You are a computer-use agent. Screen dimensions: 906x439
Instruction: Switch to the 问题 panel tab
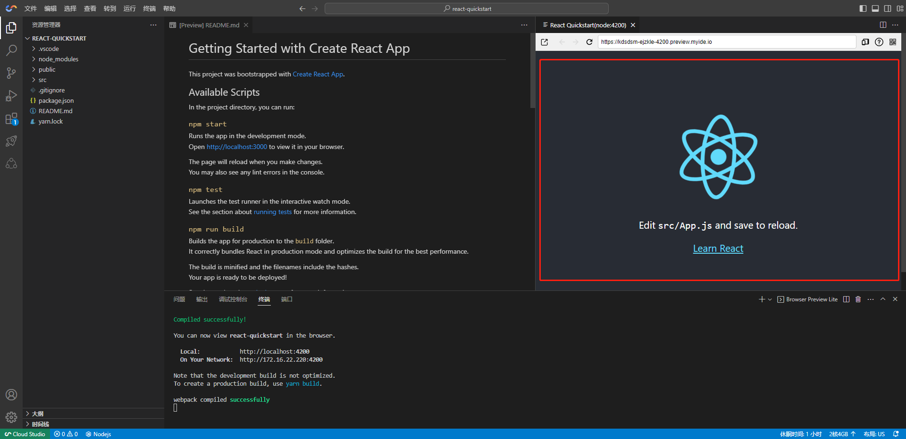pyautogui.click(x=179, y=299)
